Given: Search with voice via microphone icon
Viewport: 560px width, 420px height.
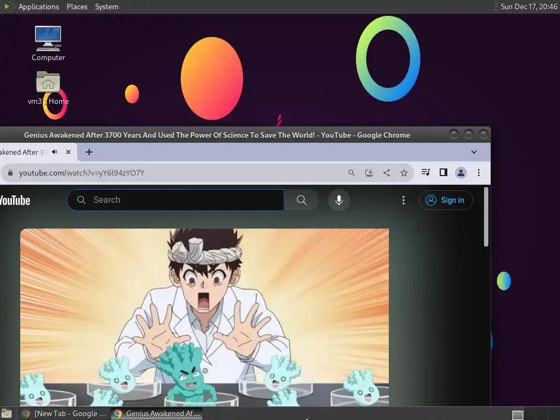Looking at the screenshot, I should (x=339, y=200).
